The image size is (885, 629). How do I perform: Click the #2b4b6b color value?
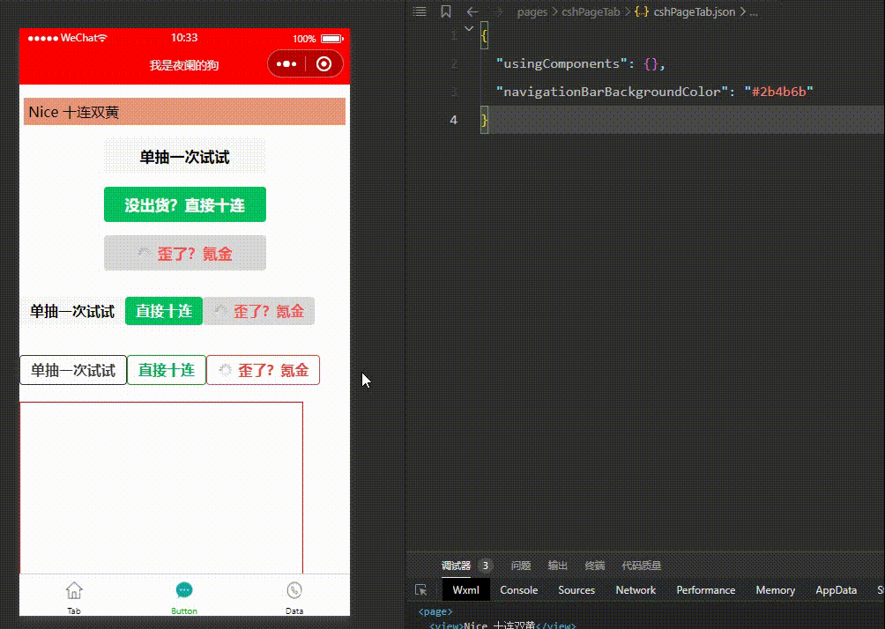[778, 92]
